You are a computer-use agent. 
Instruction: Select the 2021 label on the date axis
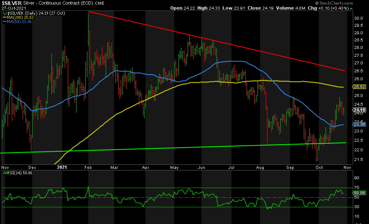[61, 167]
